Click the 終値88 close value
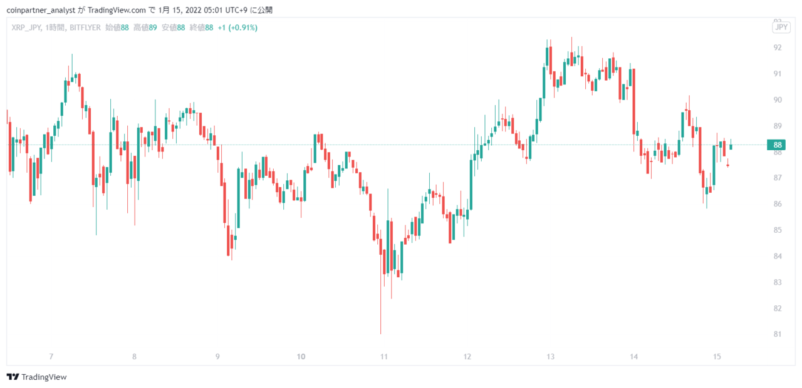 (202, 28)
